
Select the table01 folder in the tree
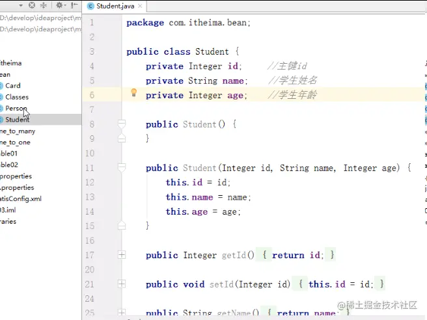[8, 153]
